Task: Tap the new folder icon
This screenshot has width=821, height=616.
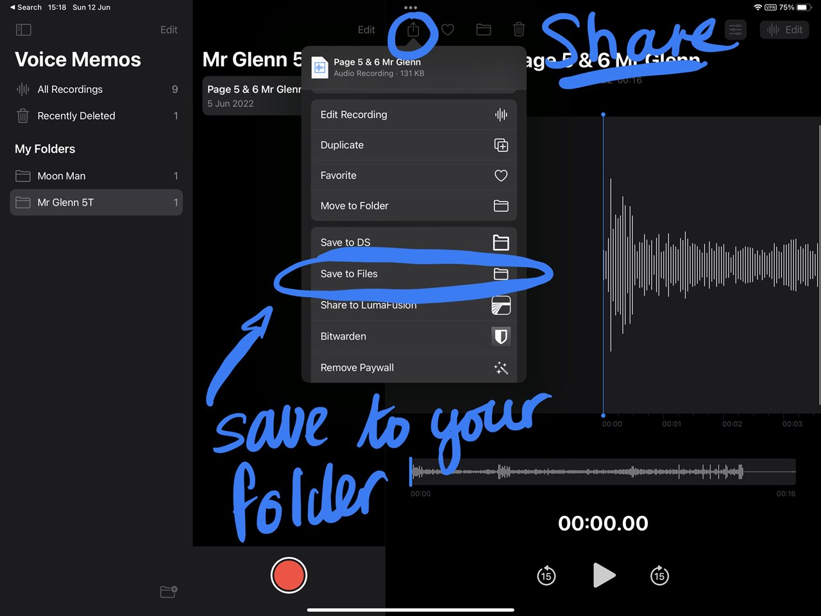Action: tap(169, 592)
